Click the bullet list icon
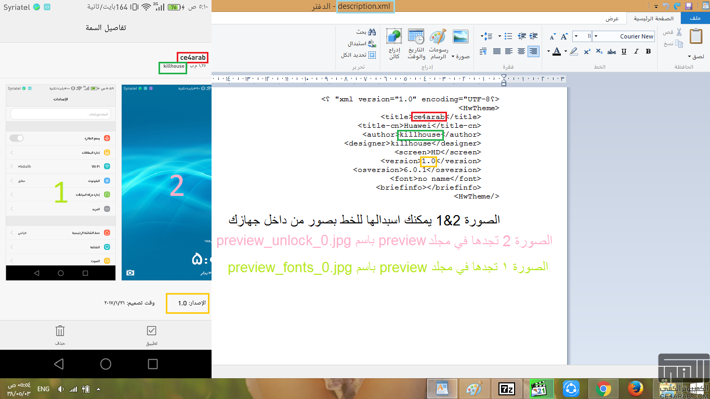The image size is (710, 399). pos(507,36)
